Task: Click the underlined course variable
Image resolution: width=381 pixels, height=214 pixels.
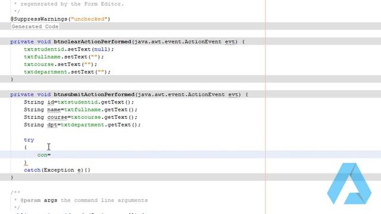Action: click(57, 117)
